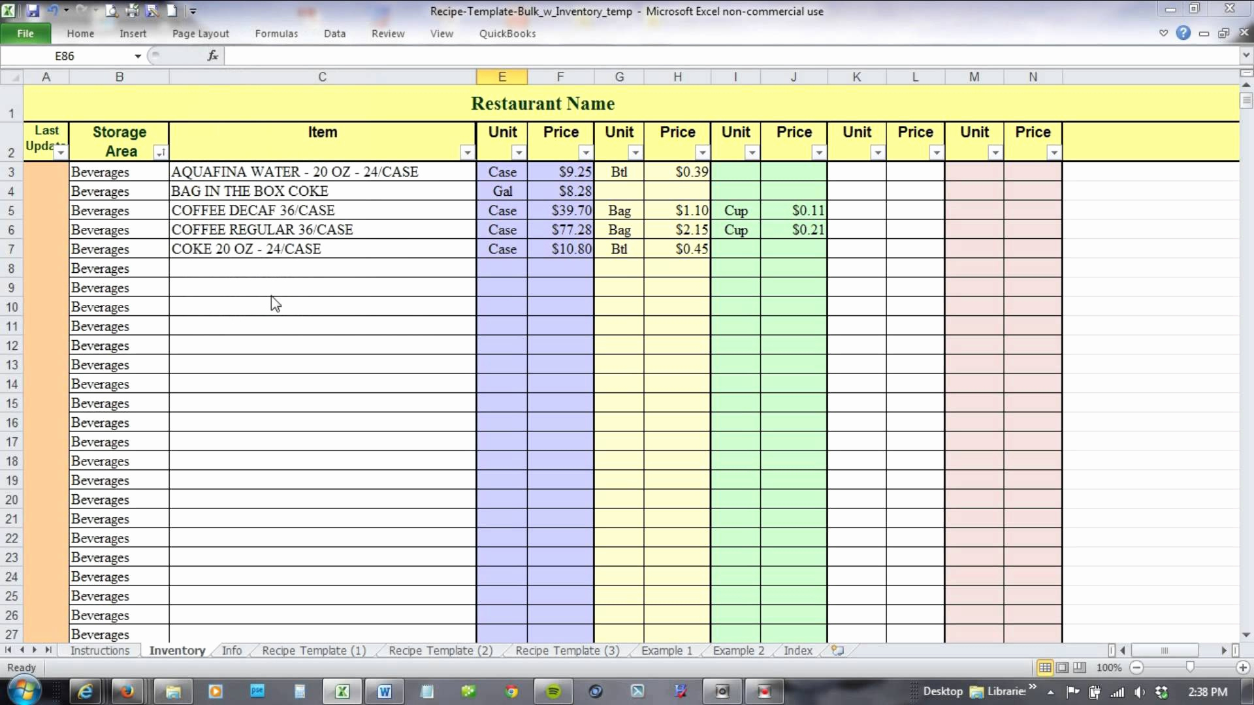
Task: Expand the Unit column dropdown in row 2
Action: tap(518, 153)
